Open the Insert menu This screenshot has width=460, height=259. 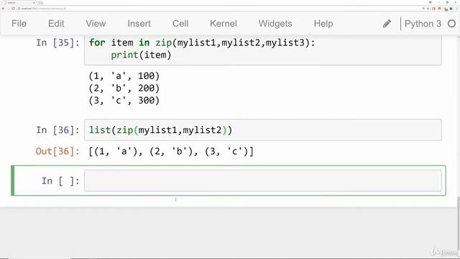point(139,24)
